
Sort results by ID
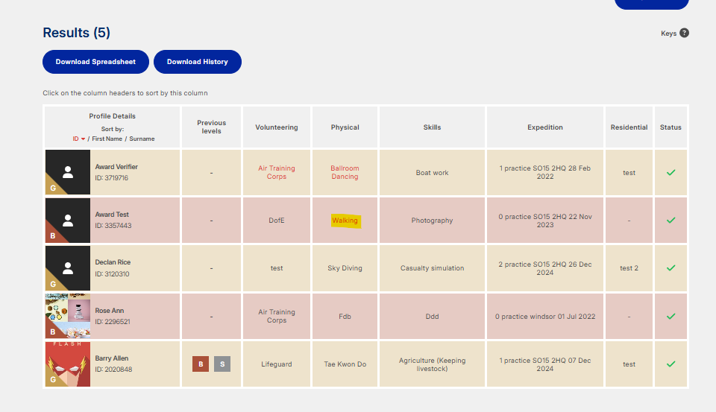click(76, 139)
